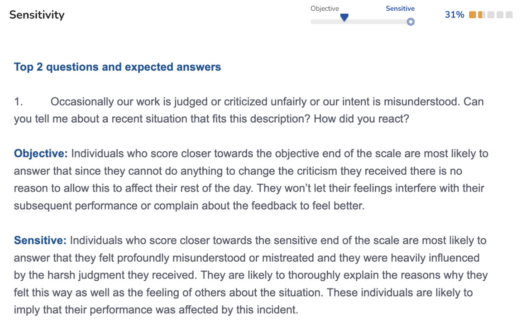Select the bold Sensitive label above the slider
The width and height of the screenshot is (520, 327).
pos(400,9)
